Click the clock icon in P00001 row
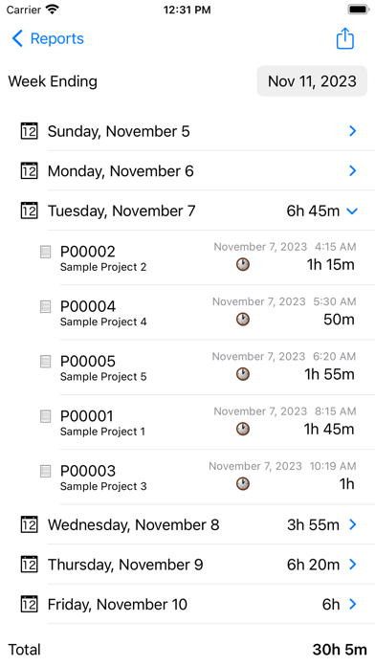 [x=242, y=429]
